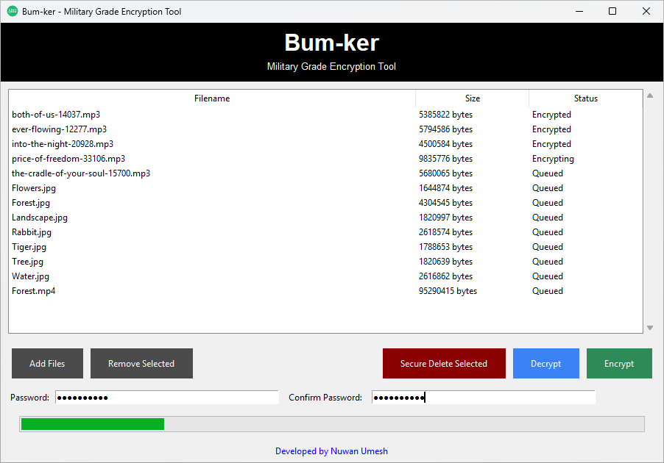Click the Add Files button
The width and height of the screenshot is (664, 463).
coord(47,364)
